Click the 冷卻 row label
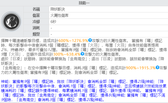168x103 pixels. [36, 22]
